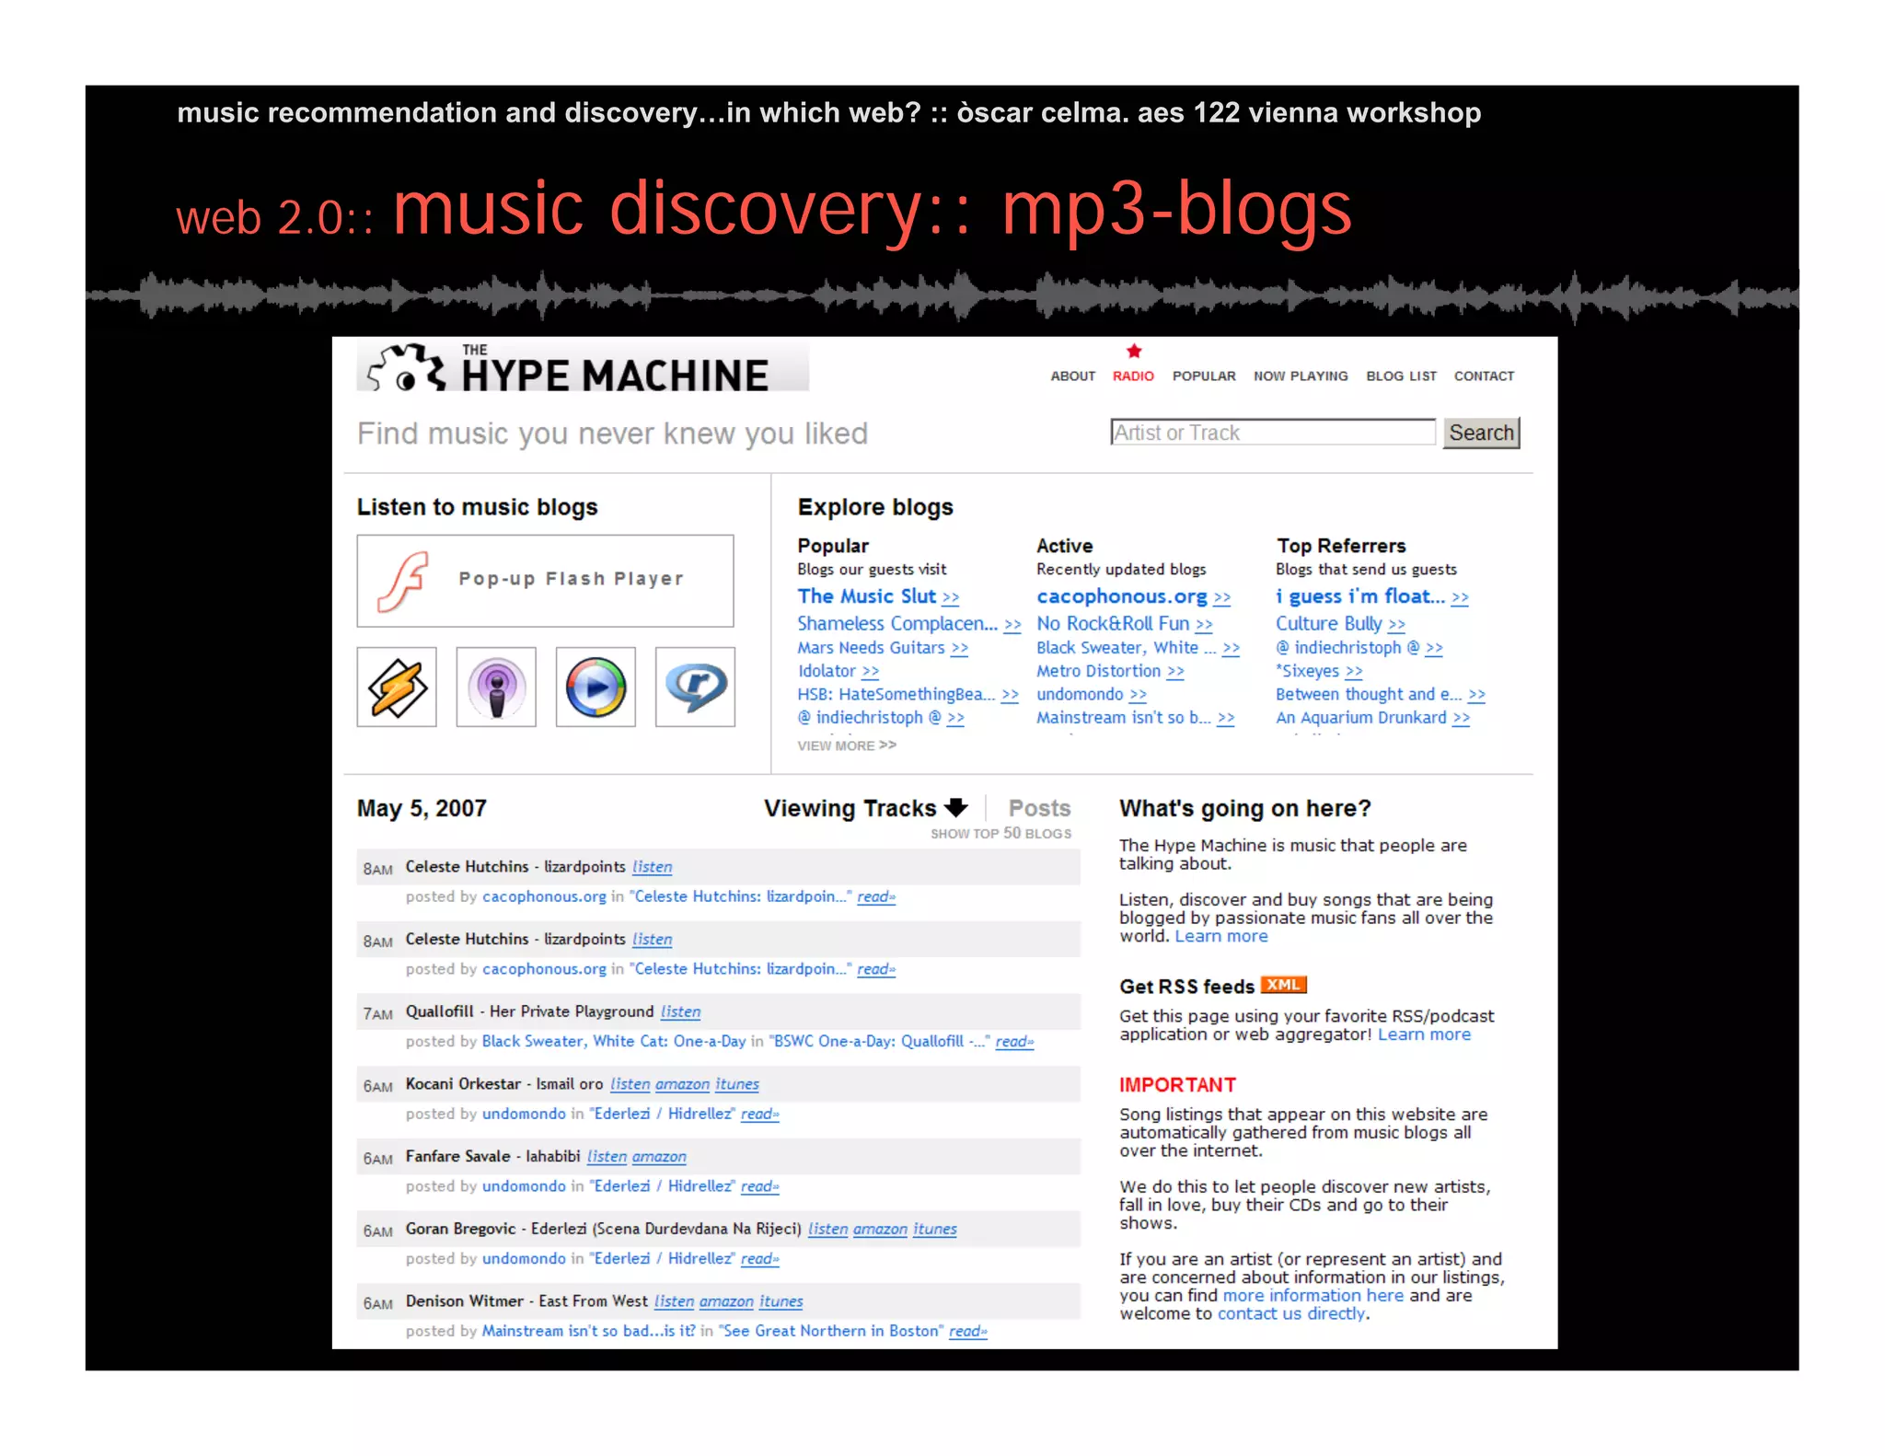1885x1456 pixels.
Task: Open the Radio menu item
Action: (x=1133, y=376)
